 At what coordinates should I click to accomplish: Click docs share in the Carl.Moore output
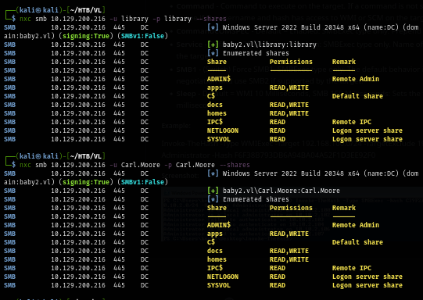point(215,251)
